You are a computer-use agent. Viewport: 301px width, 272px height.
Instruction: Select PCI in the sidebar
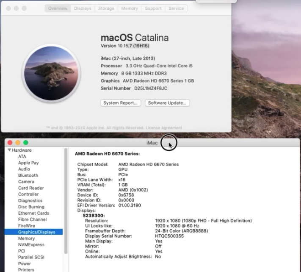(x=22, y=251)
